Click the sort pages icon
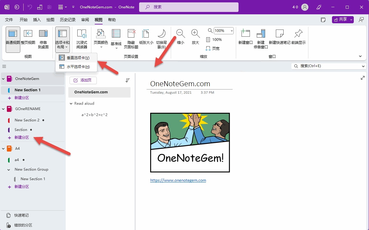The width and height of the screenshot is (369, 230). click(127, 80)
